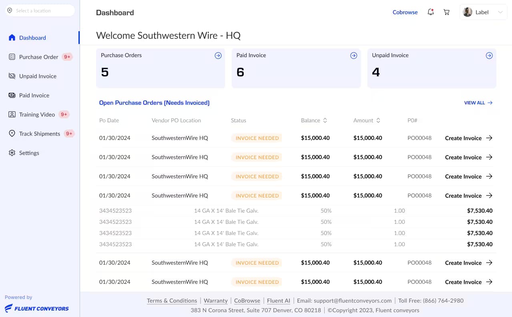Open Warranty footer link
This screenshot has width=512, height=317.
tap(216, 301)
